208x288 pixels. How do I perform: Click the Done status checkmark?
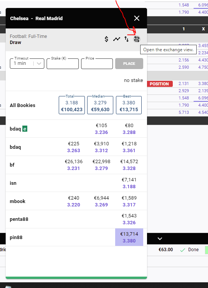183,250
